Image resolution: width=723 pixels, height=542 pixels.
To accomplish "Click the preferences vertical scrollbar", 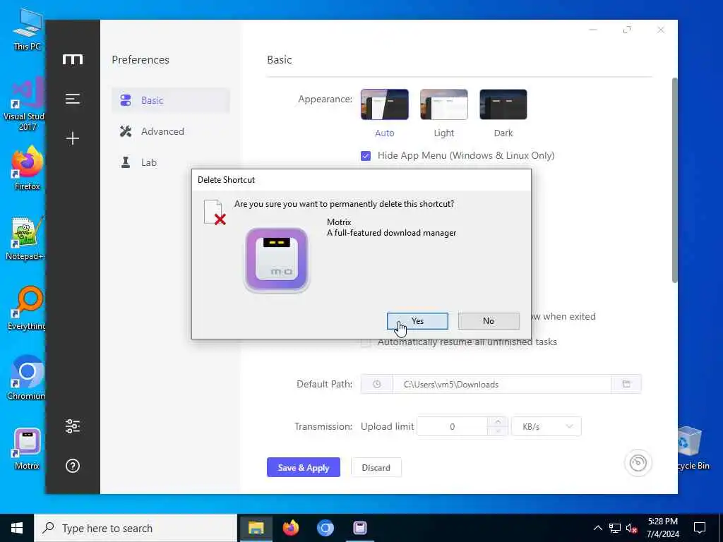I will [674, 180].
